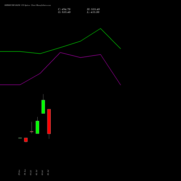The image size is (181, 181).
Task: Select the high value beginning with H:
Action: [x=93, y=9]
